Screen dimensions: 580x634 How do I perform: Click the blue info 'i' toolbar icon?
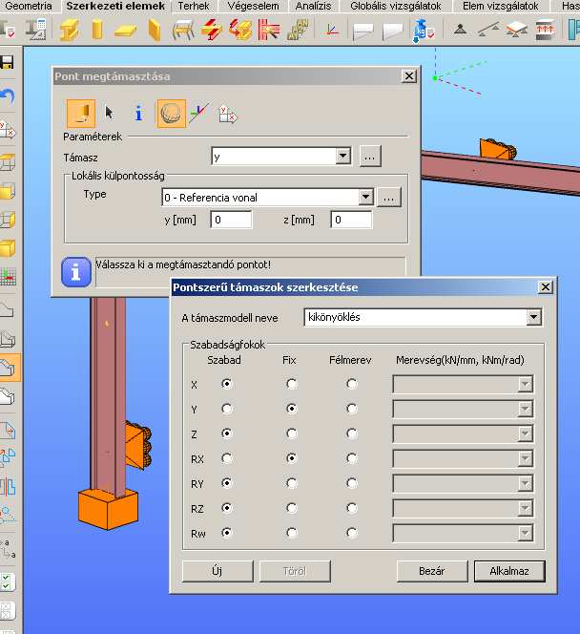(x=138, y=113)
